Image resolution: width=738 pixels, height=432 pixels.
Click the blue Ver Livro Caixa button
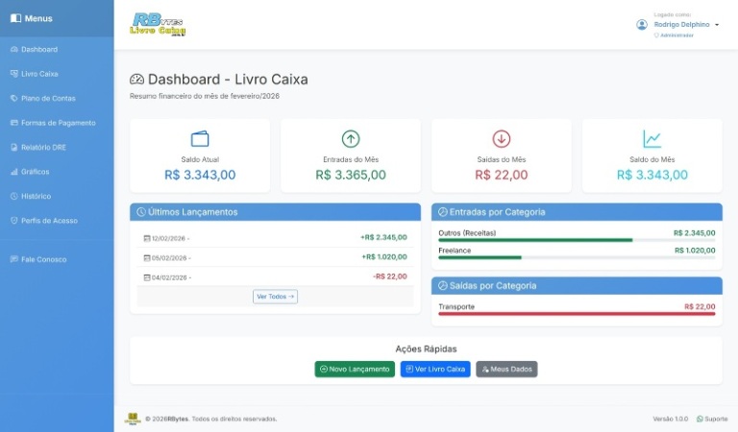[x=435, y=369]
